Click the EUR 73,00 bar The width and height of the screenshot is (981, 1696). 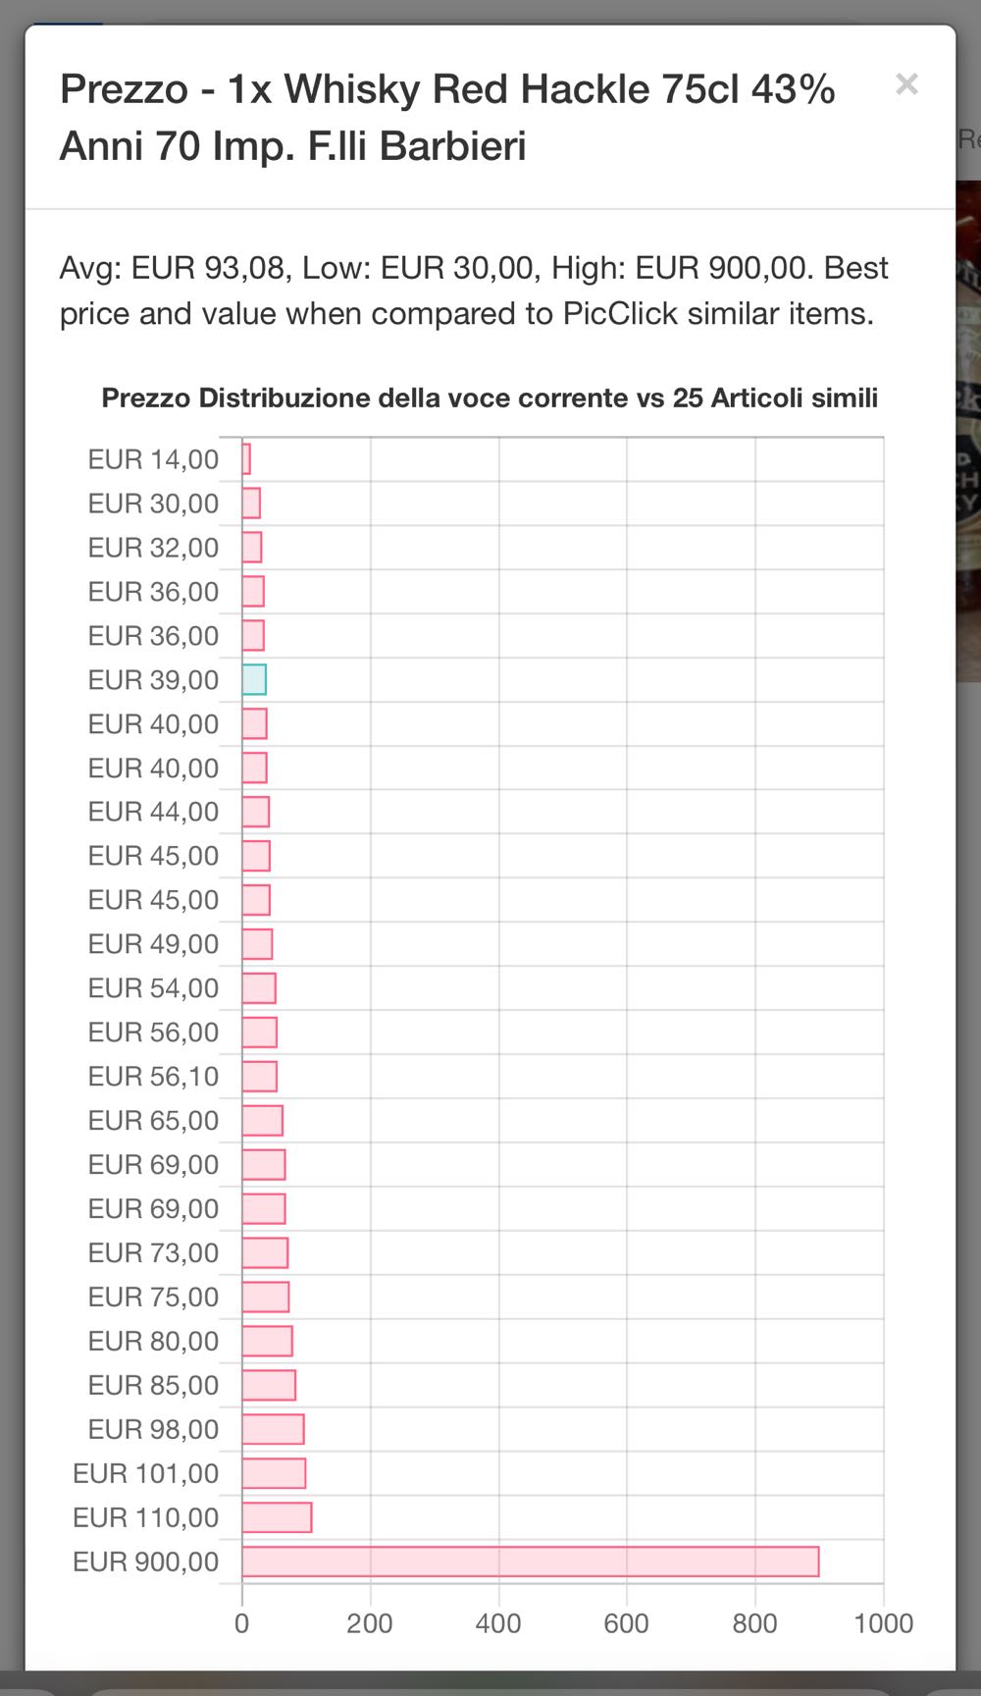(265, 1253)
